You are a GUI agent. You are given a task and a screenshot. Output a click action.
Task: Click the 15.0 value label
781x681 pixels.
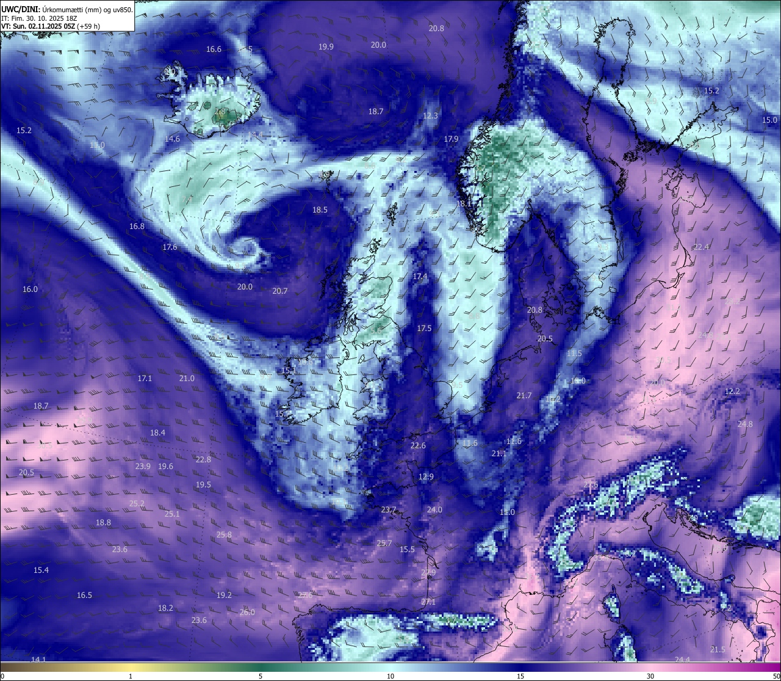click(769, 120)
